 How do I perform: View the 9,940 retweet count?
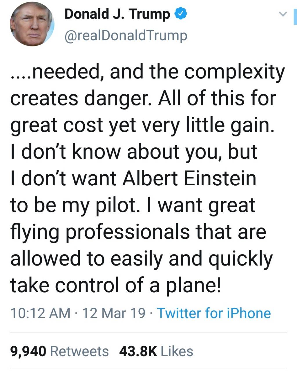tap(28, 351)
